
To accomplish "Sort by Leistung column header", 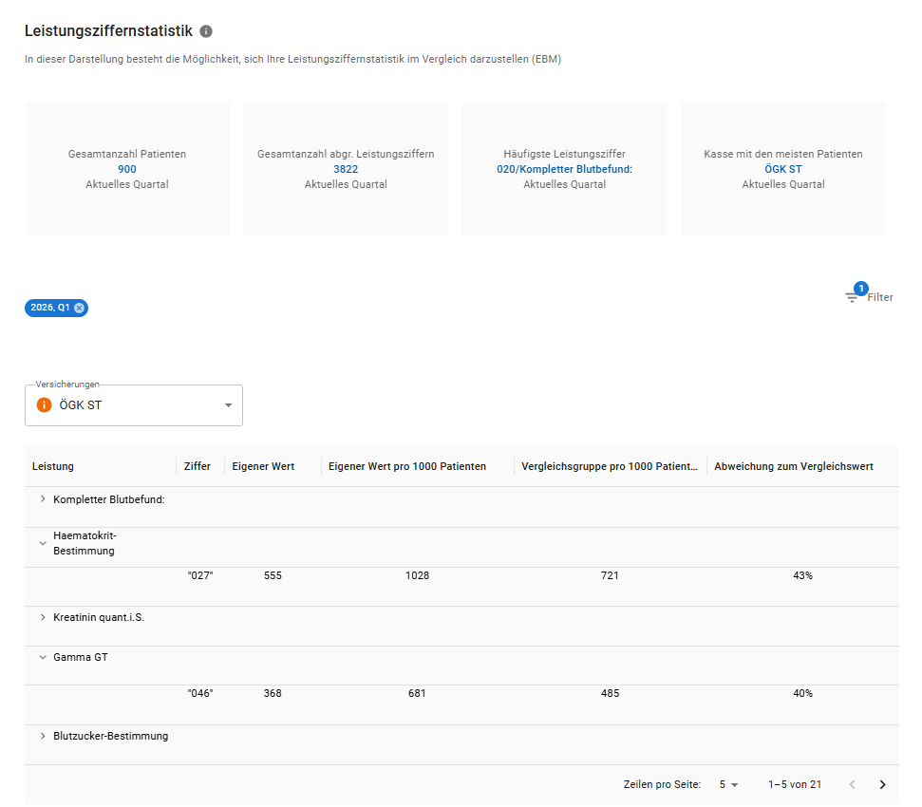I will pos(53,466).
